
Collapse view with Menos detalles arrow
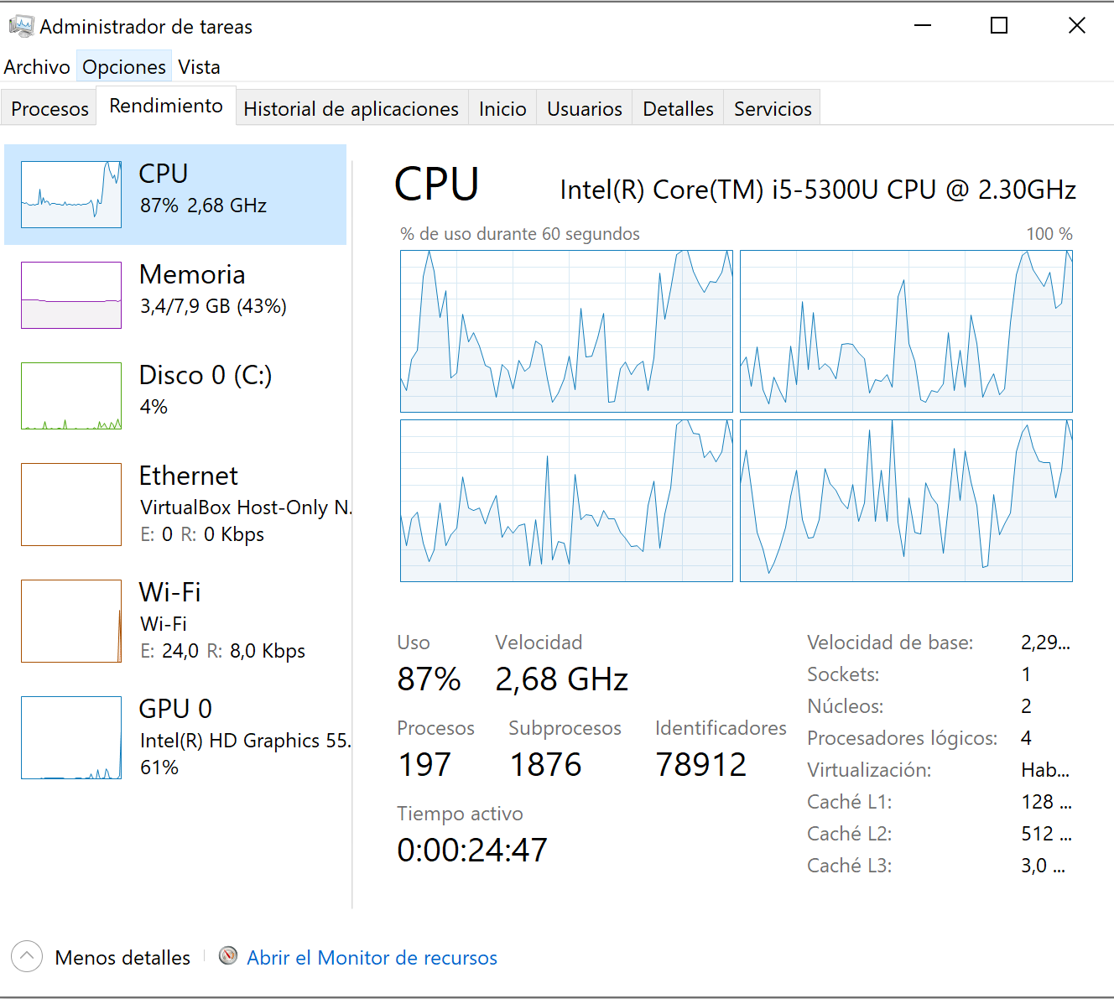pyautogui.click(x=27, y=956)
